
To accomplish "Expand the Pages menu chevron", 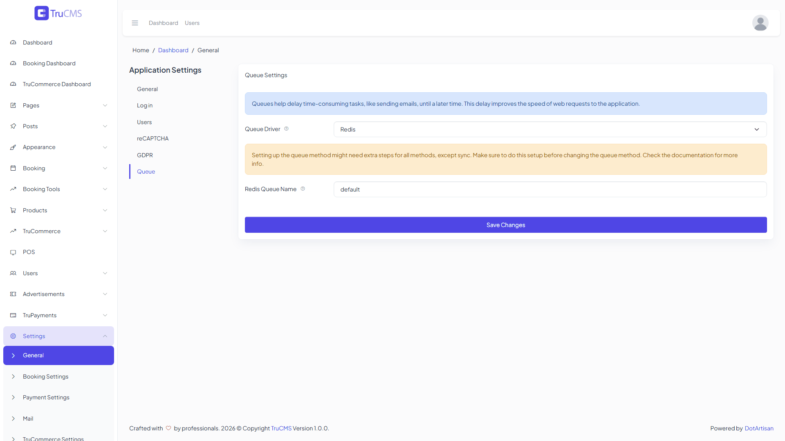I will [105, 105].
